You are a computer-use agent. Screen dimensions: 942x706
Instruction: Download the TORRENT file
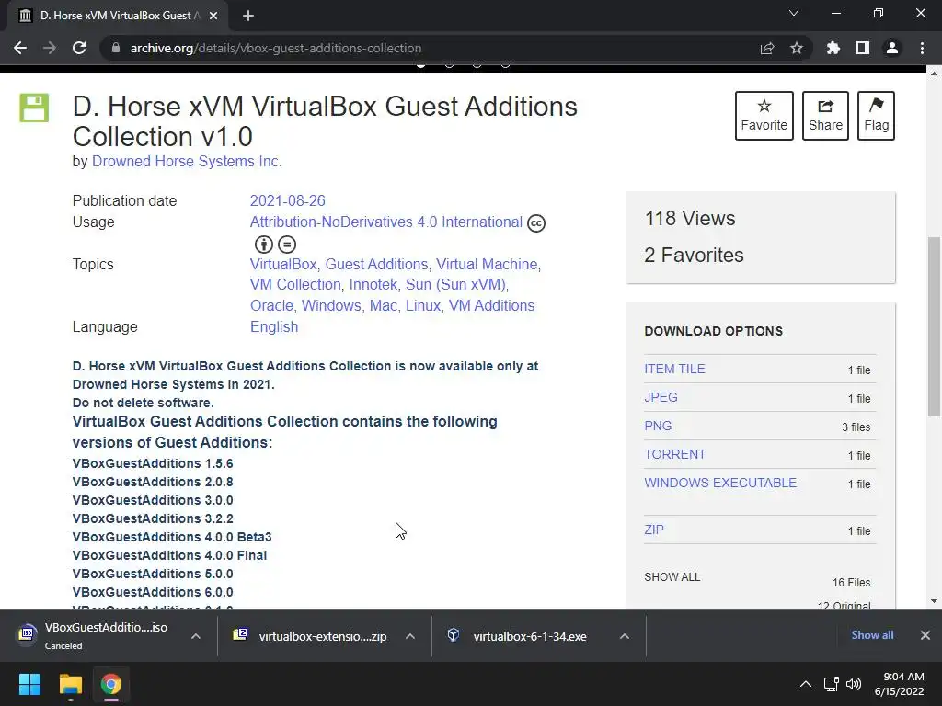click(674, 454)
